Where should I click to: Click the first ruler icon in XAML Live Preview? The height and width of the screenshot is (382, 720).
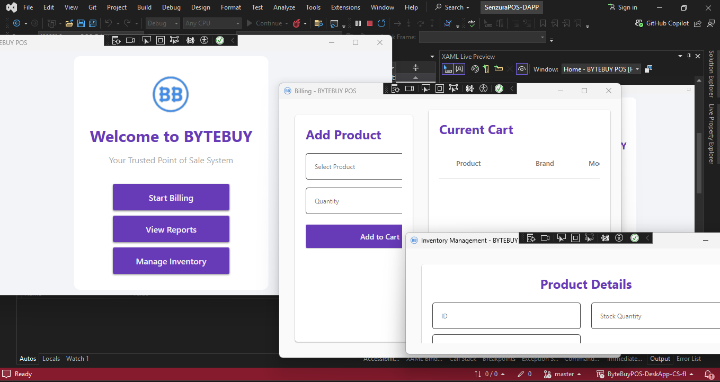(x=486, y=69)
